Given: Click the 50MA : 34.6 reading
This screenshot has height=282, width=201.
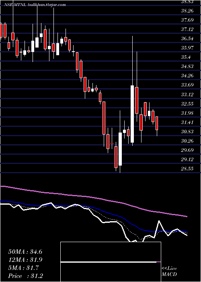Looking at the screenshot, I should pos(25,252).
